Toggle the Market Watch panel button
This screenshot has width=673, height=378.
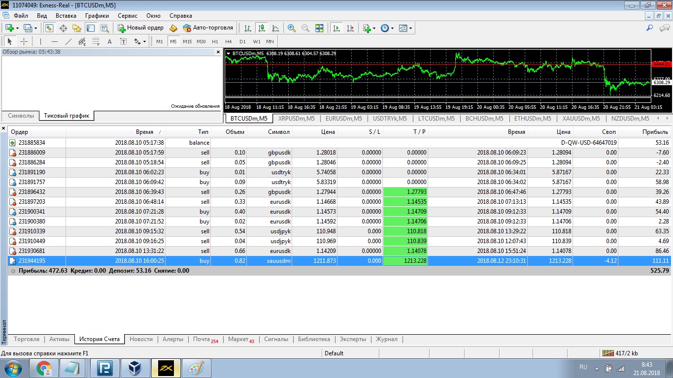pos(49,28)
